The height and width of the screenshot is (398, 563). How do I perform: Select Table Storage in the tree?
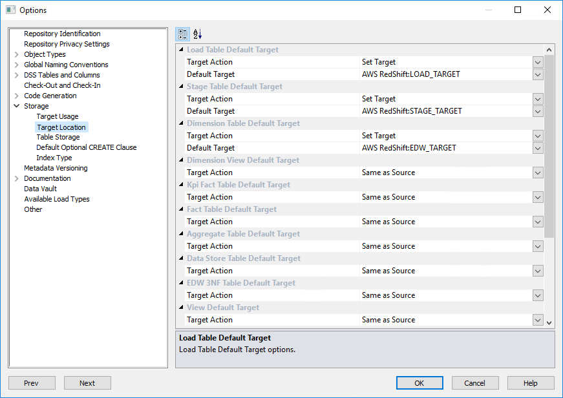tap(58, 137)
